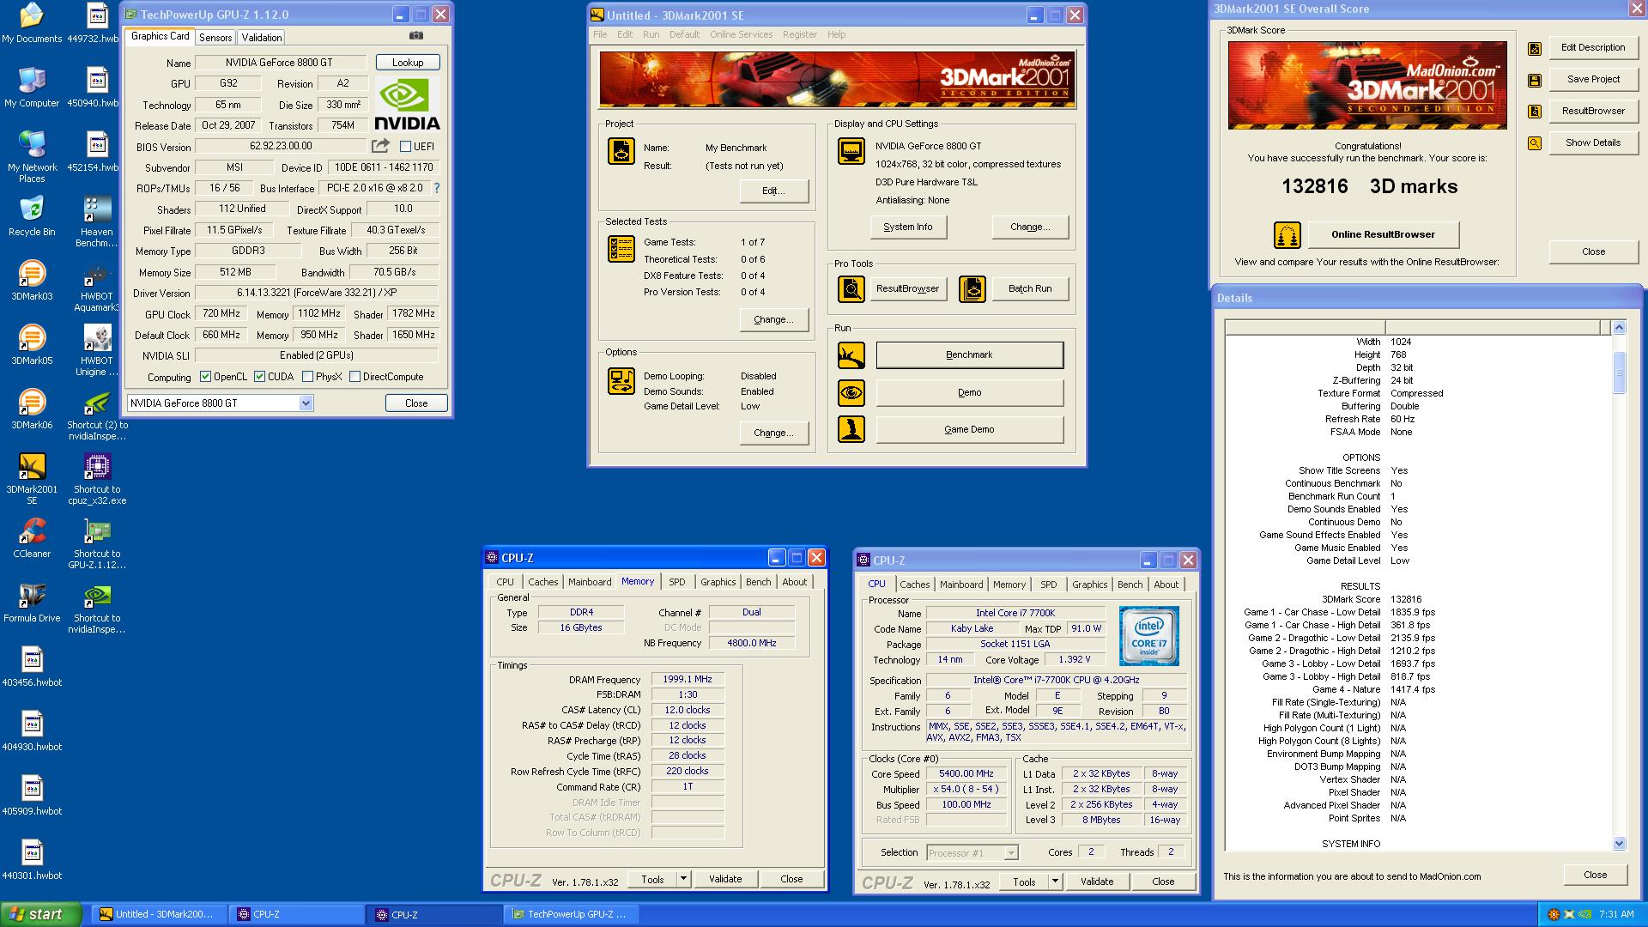Screen dimensions: 1648x927
Task: Click the Details scrollbar down arrow
Action: tap(1620, 843)
